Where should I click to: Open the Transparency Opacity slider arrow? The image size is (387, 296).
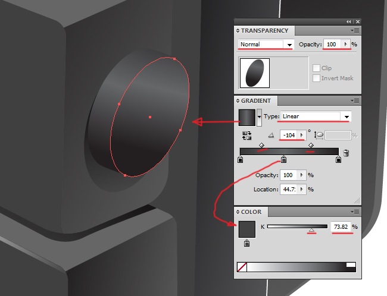pyautogui.click(x=345, y=45)
